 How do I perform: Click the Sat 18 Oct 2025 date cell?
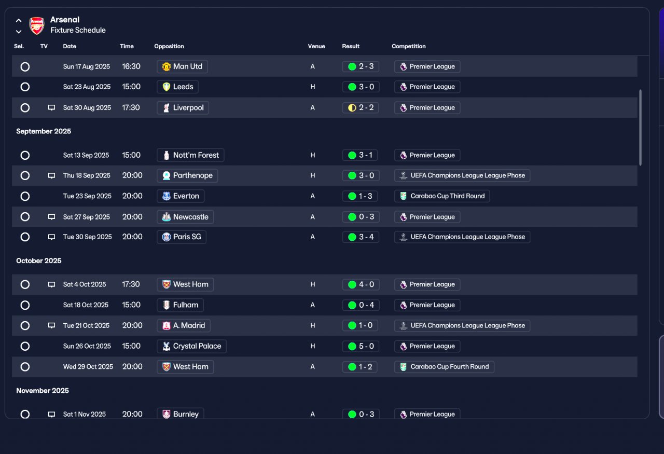coord(86,305)
